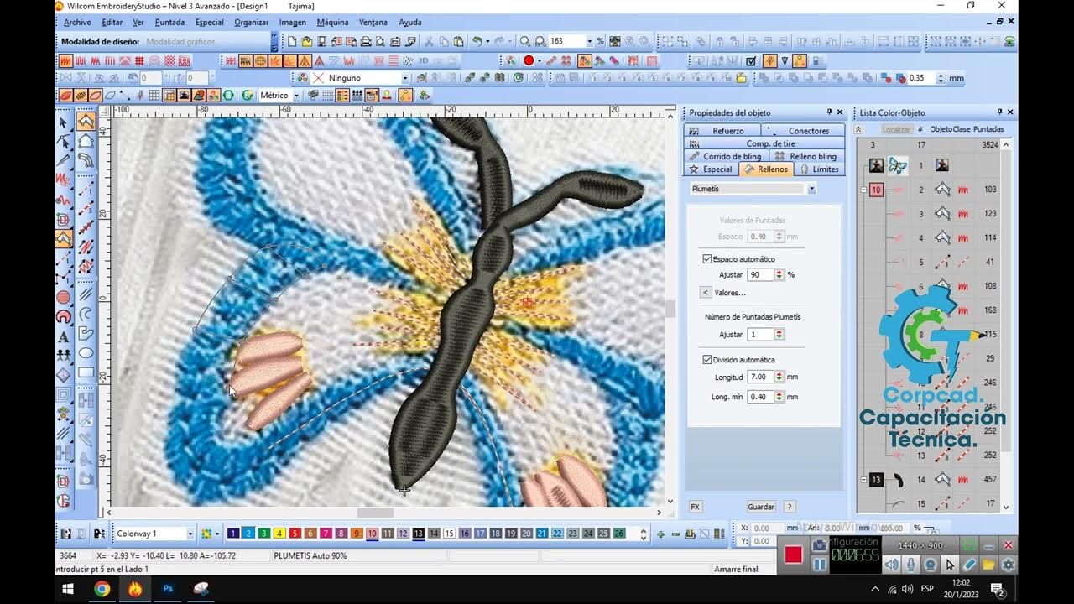
Task: Select the red filled circle tool
Action: [64, 297]
